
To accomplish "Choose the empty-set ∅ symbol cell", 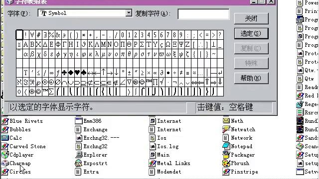I will coord(58,82).
